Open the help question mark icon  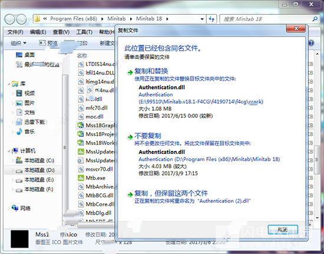tap(311, 43)
